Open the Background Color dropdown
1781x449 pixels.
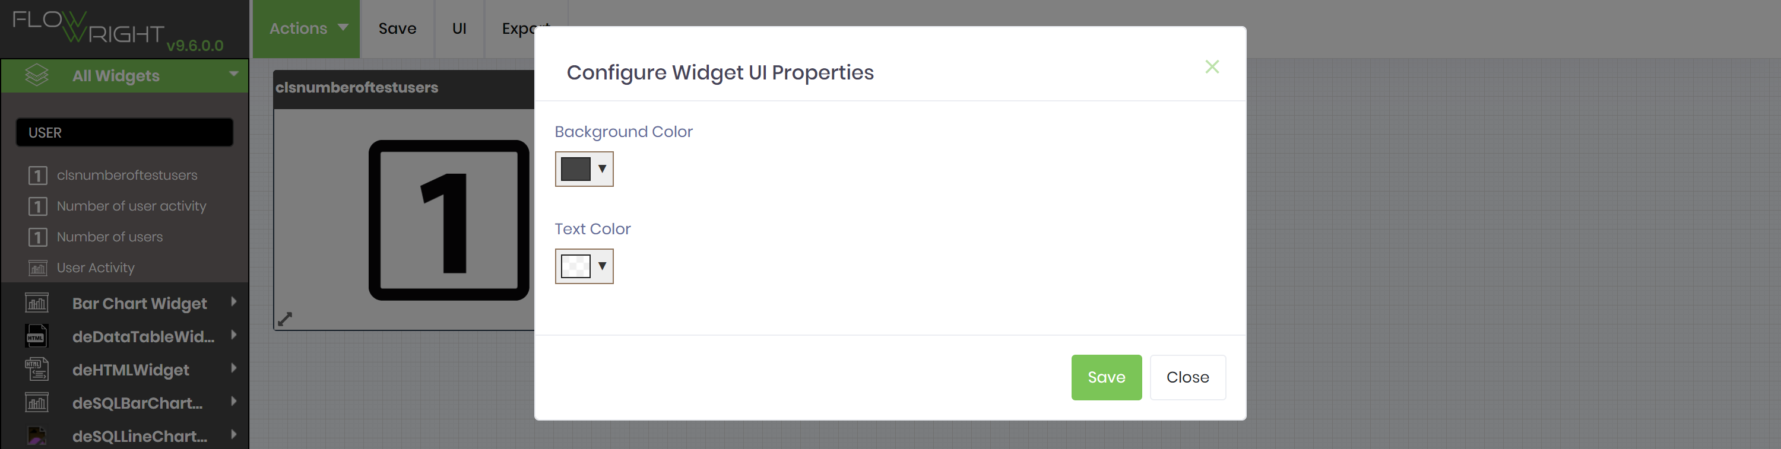coord(601,169)
